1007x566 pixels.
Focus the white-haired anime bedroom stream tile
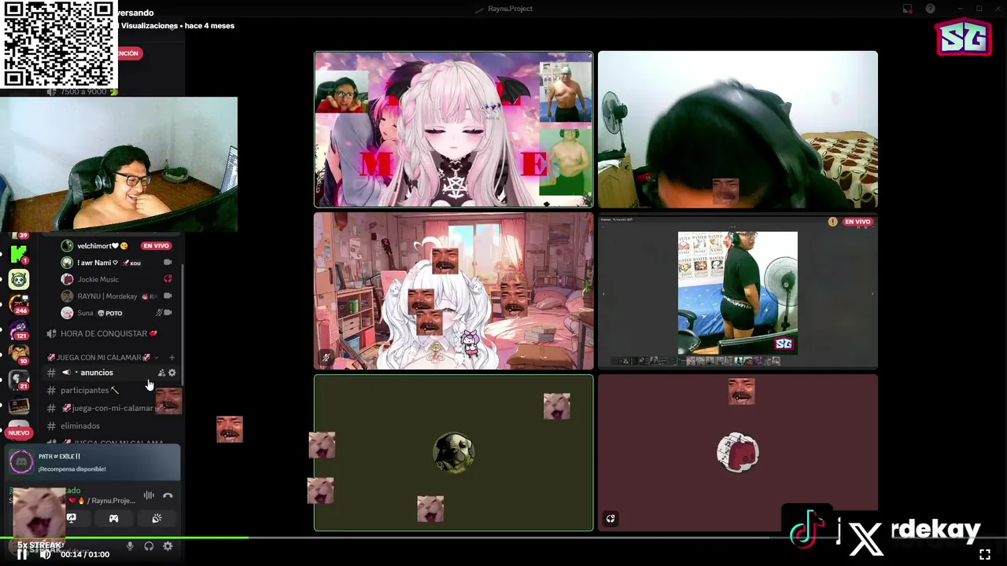[454, 291]
